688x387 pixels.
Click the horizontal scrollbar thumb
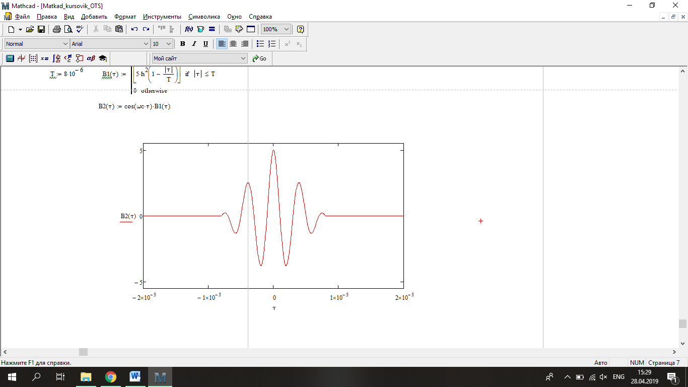click(83, 352)
